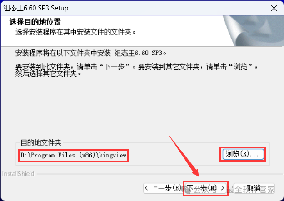The width and height of the screenshot is (284, 201).
Task: Click the subtitle 选择安装程序在其中安装文件的文件夹
Action: [75, 32]
